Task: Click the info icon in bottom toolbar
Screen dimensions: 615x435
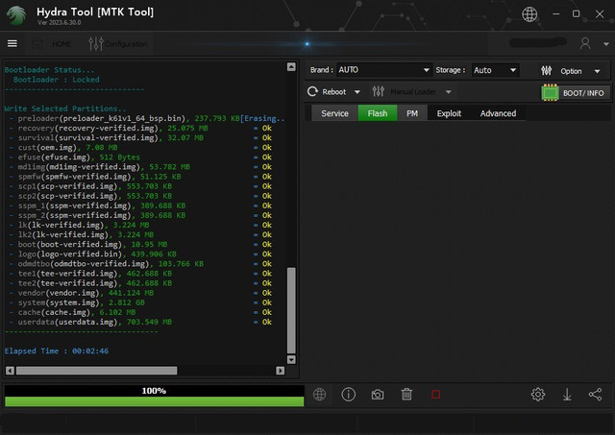Action: [x=348, y=395]
